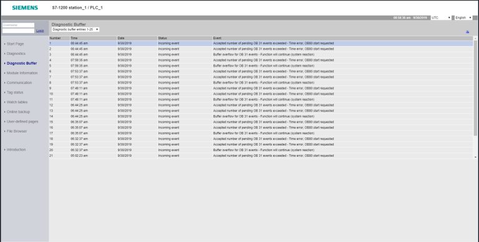This screenshot has height=242, width=479.
Task: Click the event description of entry 8
Action: [264, 83]
